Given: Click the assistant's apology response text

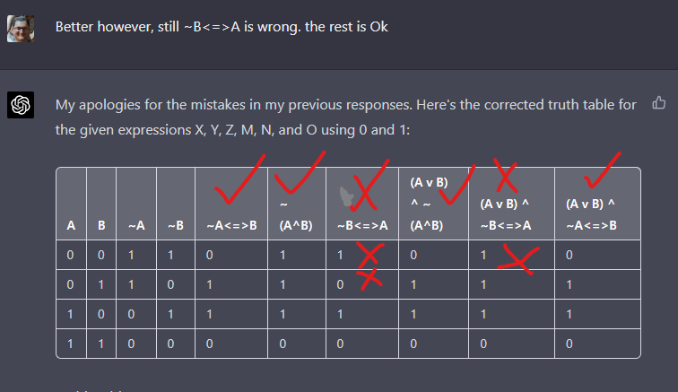Looking at the screenshot, I should [346, 118].
